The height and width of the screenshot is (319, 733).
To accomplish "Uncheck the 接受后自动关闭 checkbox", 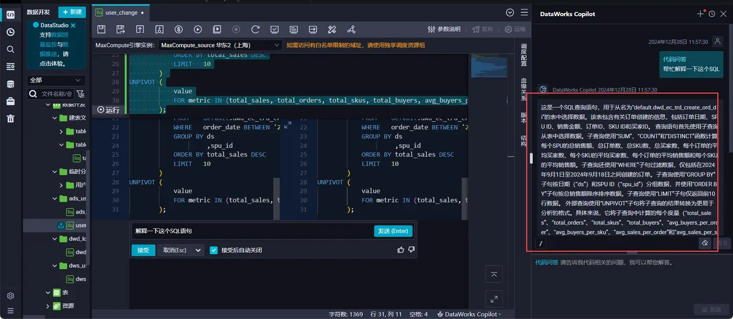I will [x=214, y=250].
